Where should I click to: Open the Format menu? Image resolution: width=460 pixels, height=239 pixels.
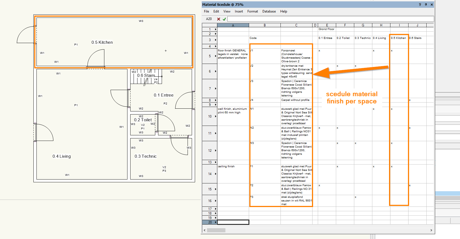[x=252, y=11]
